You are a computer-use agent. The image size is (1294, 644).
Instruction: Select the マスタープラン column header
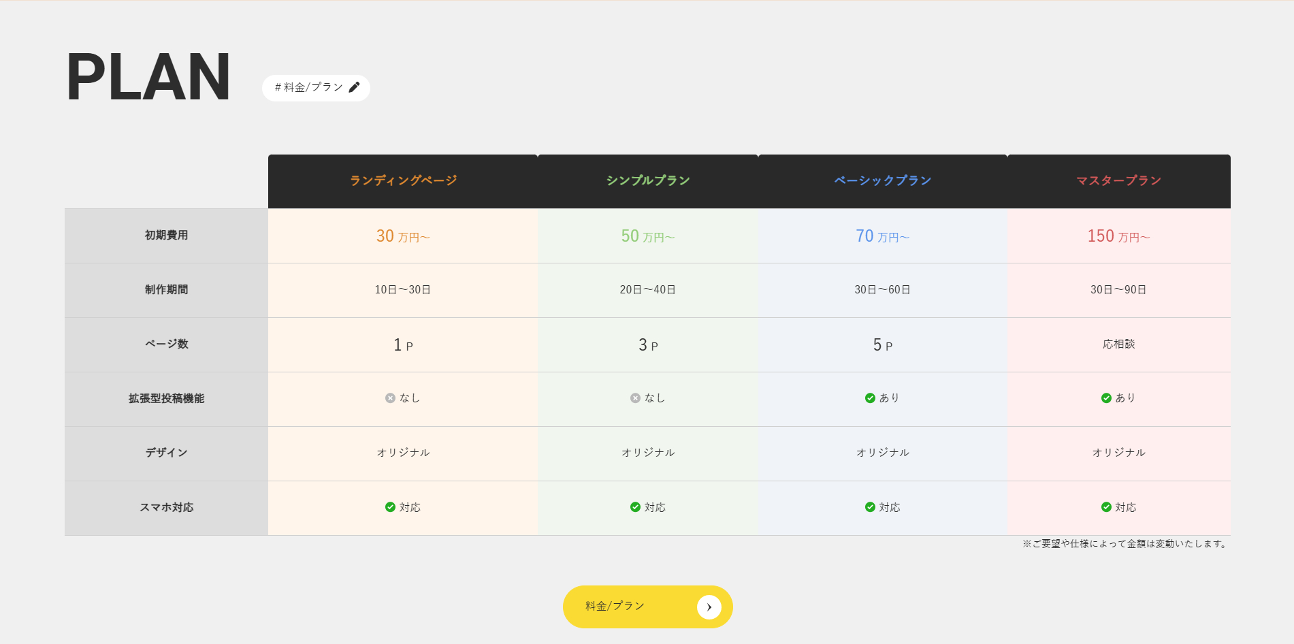[x=1119, y=181]
